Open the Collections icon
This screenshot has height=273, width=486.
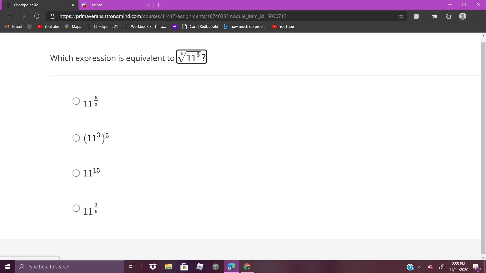pos(448,16)
